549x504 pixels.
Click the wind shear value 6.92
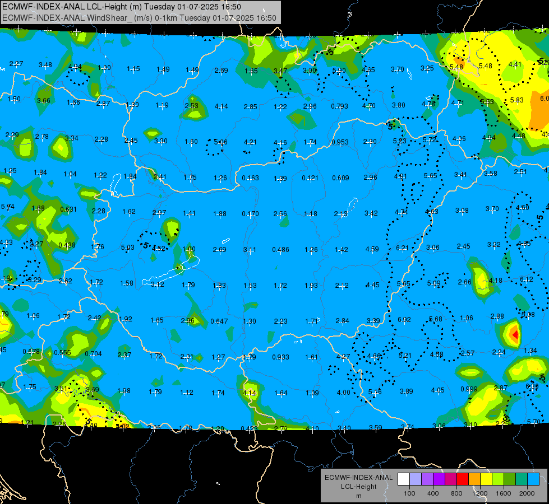coord(404,320)
